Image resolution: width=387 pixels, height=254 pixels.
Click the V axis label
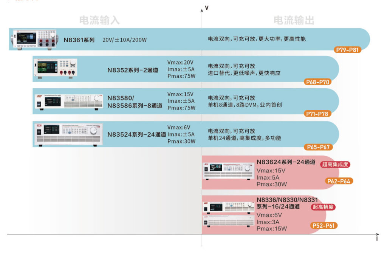[x=207, y=8]
